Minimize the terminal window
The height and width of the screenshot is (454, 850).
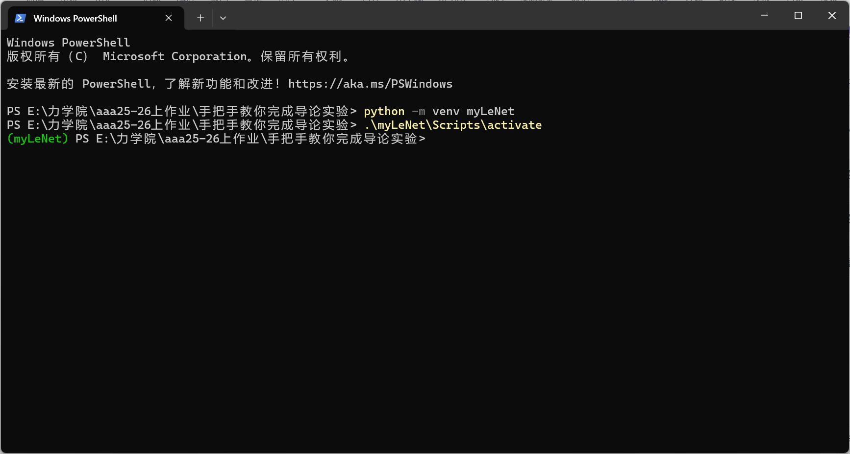pos(764,15)
